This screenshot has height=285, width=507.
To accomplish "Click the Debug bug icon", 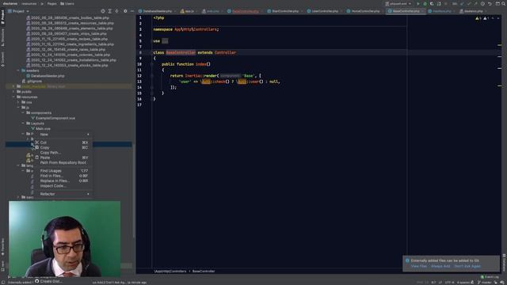I will [x=425, y=3].
